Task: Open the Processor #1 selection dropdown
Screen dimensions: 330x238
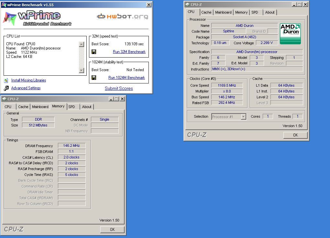Action: click(x=244, y=117)
